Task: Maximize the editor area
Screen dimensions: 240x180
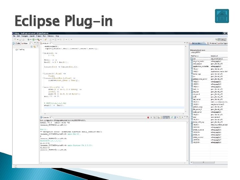Action: [187, 43]
